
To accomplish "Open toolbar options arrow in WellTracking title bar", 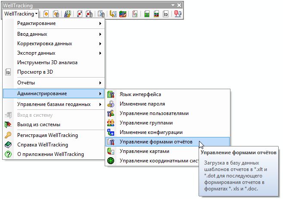I will point(173,4).
